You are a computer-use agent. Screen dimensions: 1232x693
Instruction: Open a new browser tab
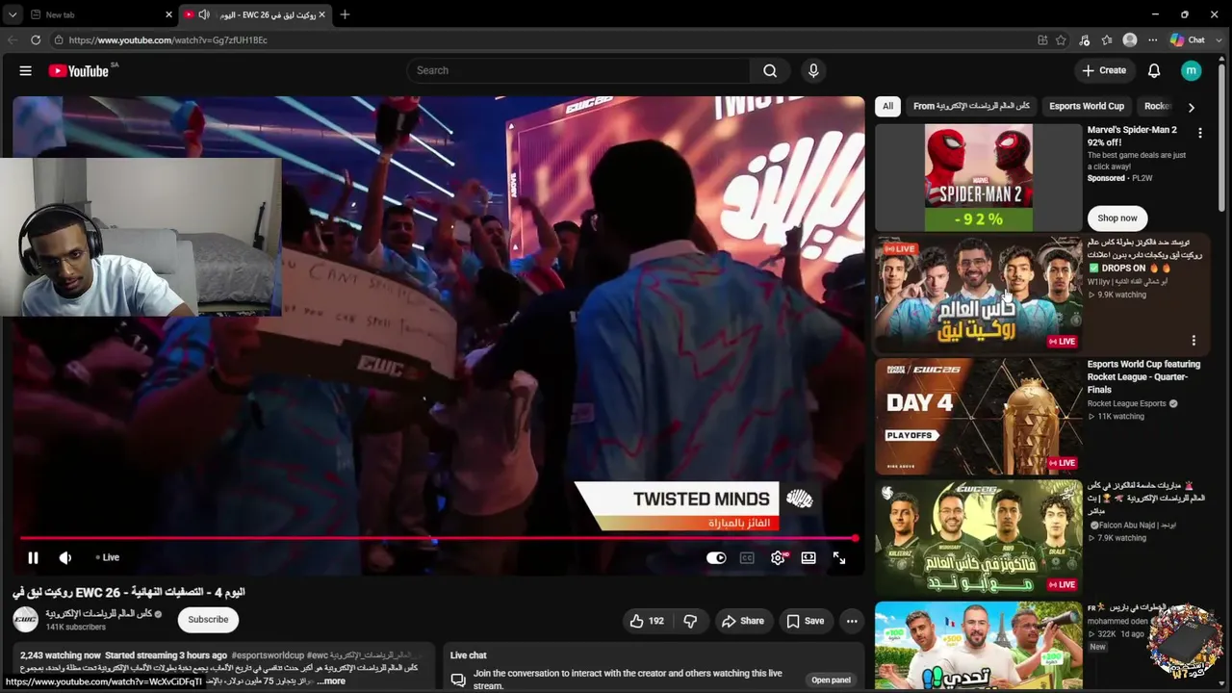pos(345,14)
